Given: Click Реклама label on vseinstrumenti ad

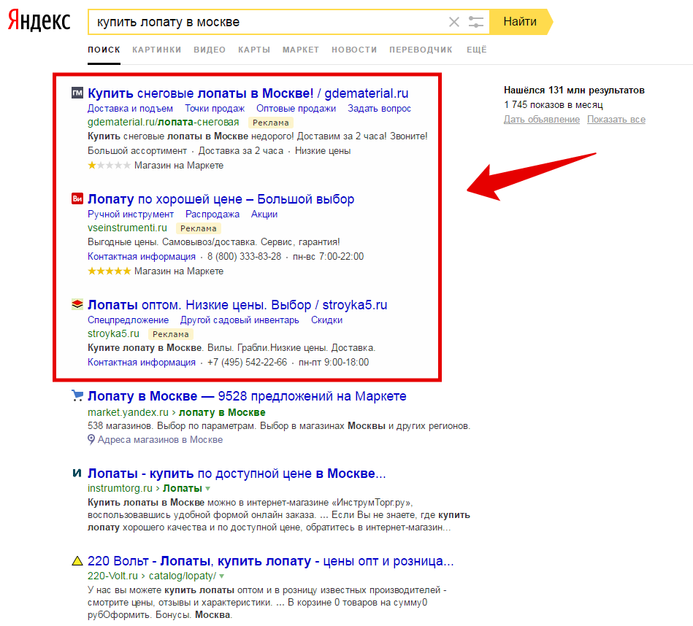Looking at the screenshot, I should 199,228.
